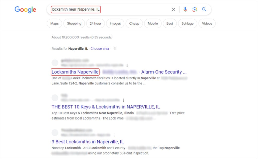This screenshot has height=159, width=258.
Task: Submit search via the magnifying glass icon
Action: pos(204,9)
